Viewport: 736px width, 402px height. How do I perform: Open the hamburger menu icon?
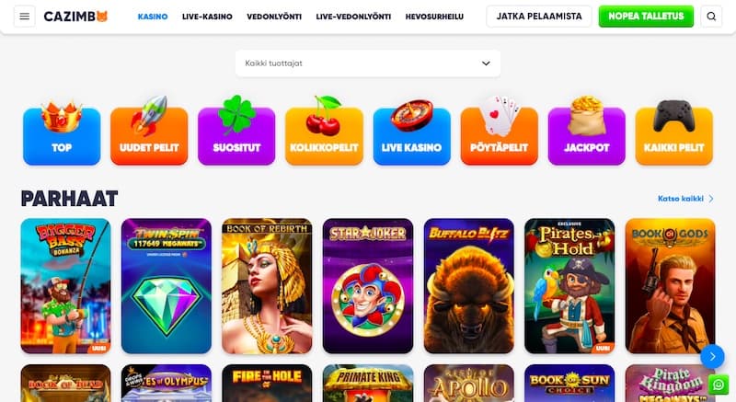[x=25, y=17]
